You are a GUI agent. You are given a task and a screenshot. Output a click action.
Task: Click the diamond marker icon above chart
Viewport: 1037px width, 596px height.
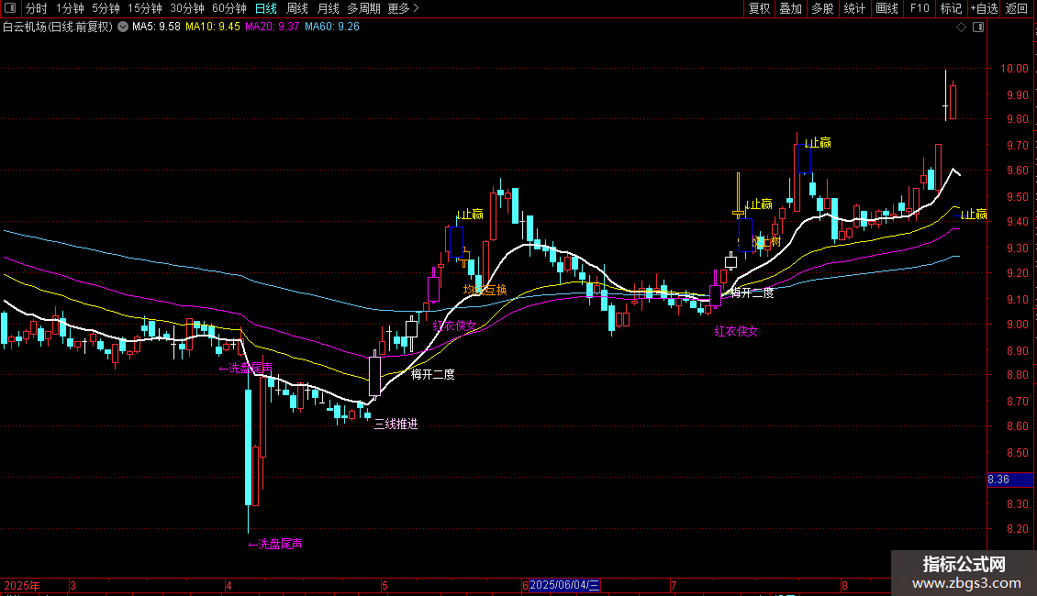(962, 28)
